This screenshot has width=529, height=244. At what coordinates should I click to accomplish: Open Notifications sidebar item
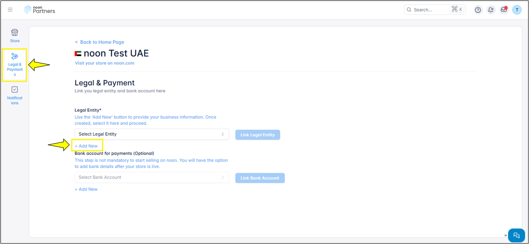click(15, 95)
